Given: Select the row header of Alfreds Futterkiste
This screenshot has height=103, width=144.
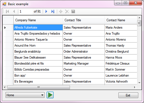Looking at the screenshot, I should click(8, 28).
